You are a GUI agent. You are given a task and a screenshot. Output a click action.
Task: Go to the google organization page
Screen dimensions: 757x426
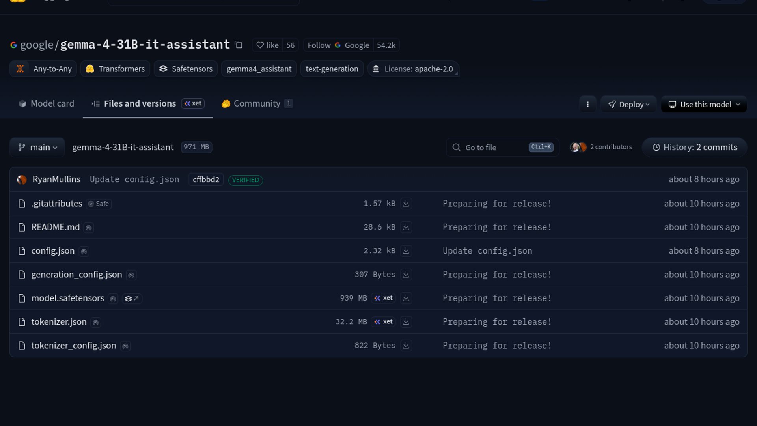(x=37, y=45)
